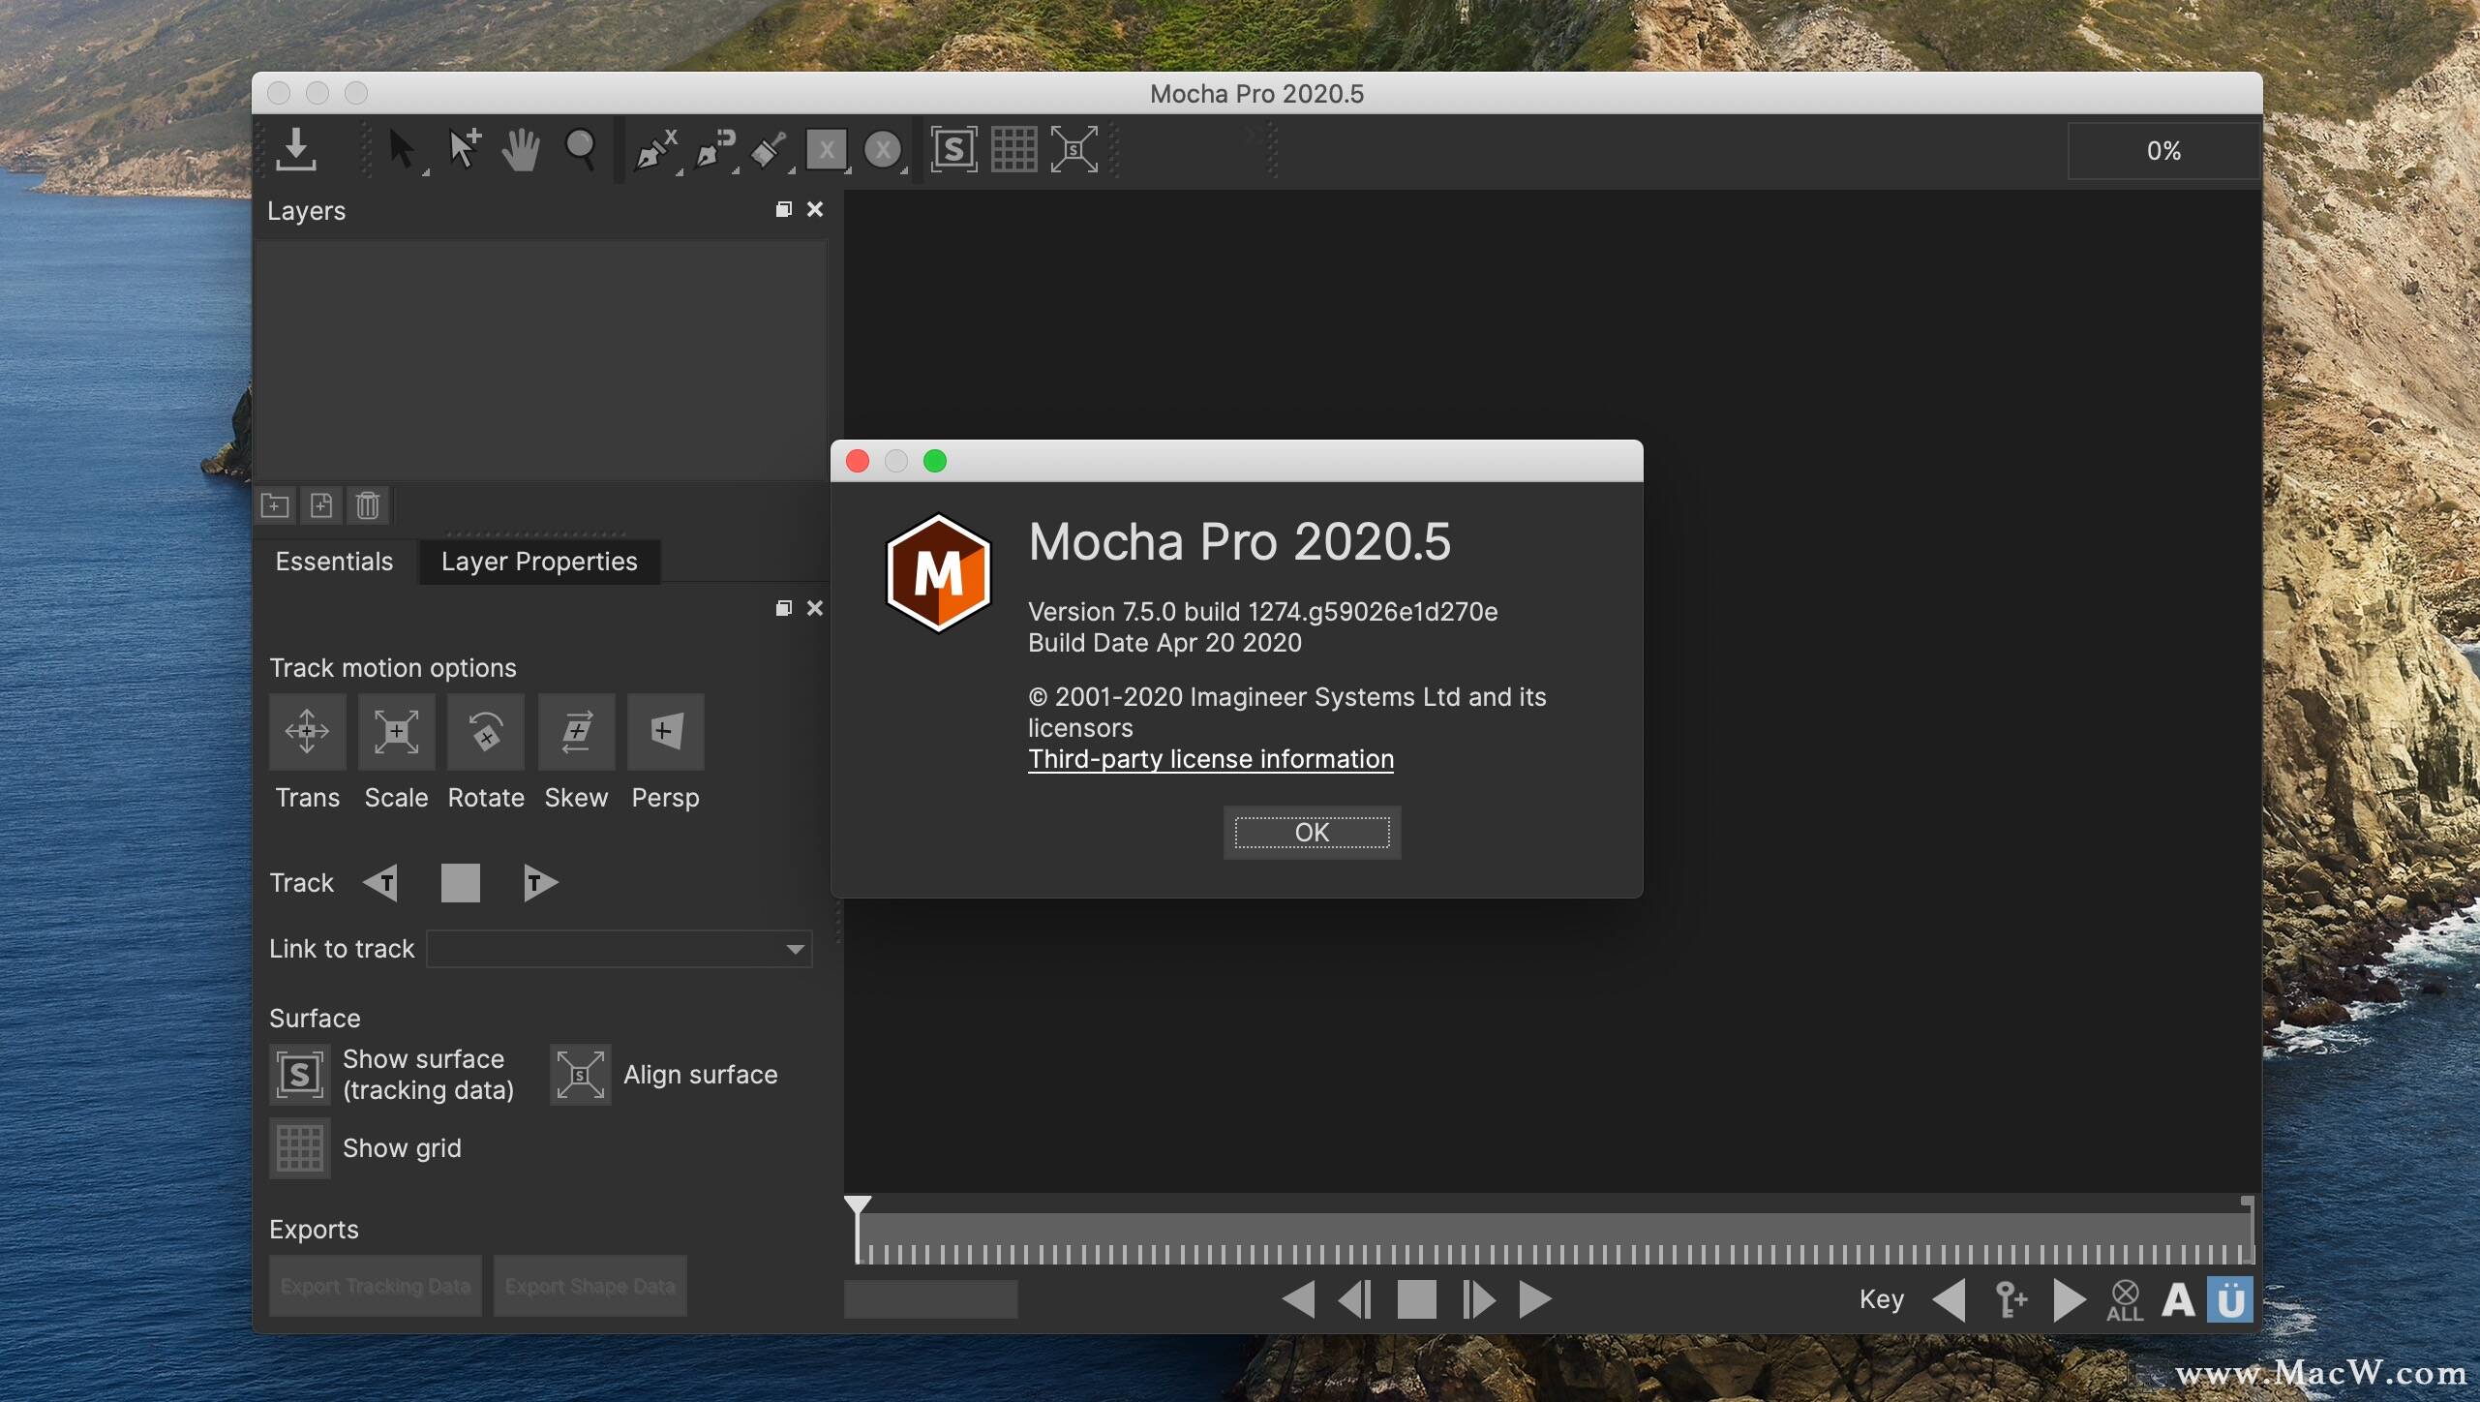Viewport: 2480px width, 1402px height.
Task: Switch to the Essentials tab
Action: coord(334,562)
